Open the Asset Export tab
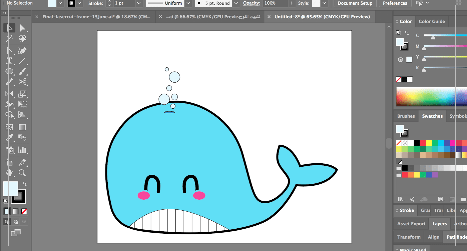 click(411, 224)
